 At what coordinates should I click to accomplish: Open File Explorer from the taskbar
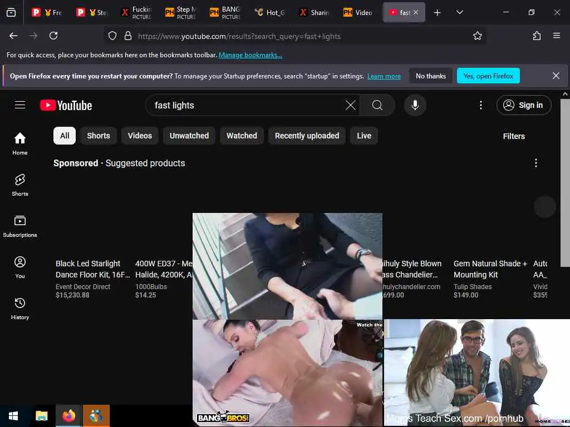[x=41, y=416]
